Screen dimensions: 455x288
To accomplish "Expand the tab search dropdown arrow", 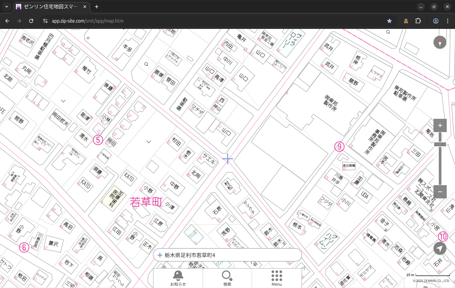I will click(7, 7).
